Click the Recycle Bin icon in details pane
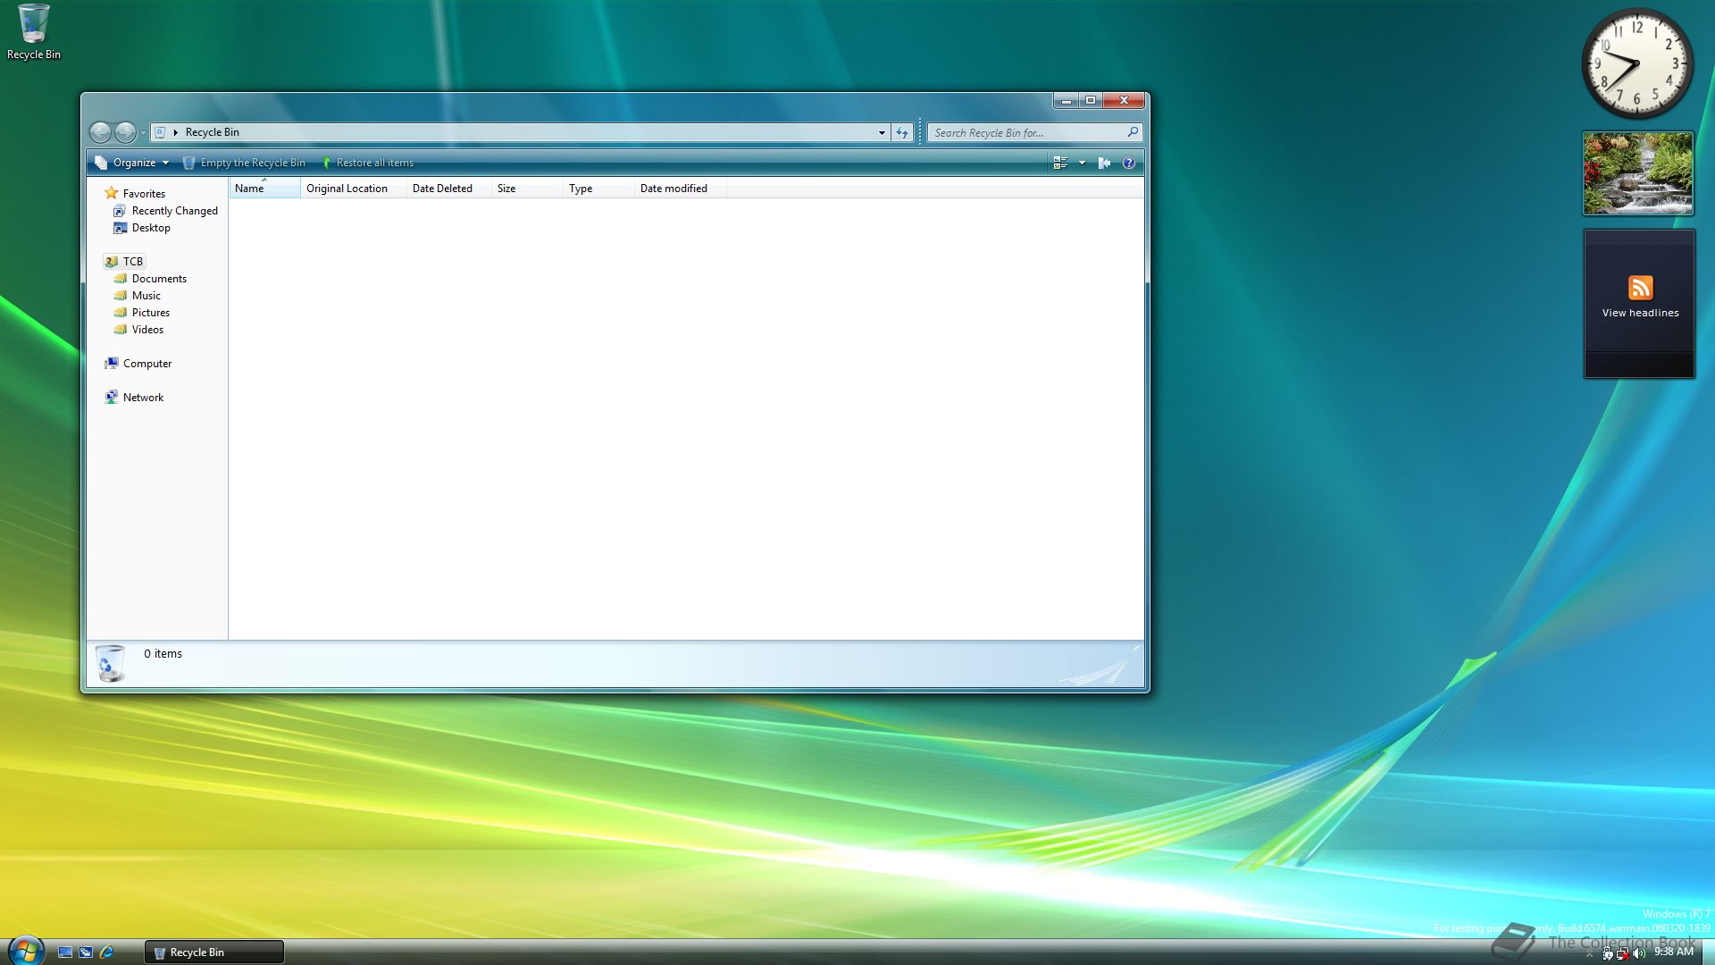Viewport: 1715px width, 965px height. point(110,664)
